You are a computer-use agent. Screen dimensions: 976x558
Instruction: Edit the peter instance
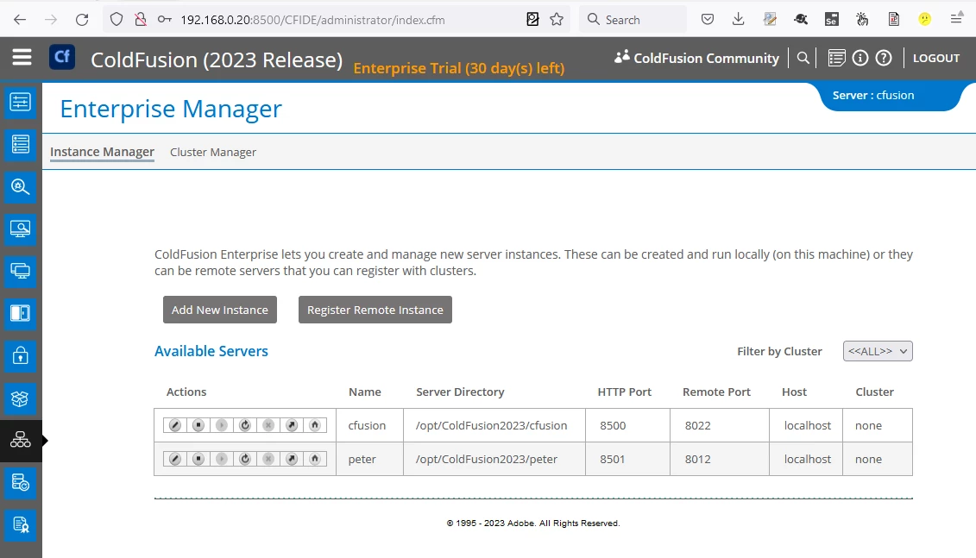(x=175, y=459)
